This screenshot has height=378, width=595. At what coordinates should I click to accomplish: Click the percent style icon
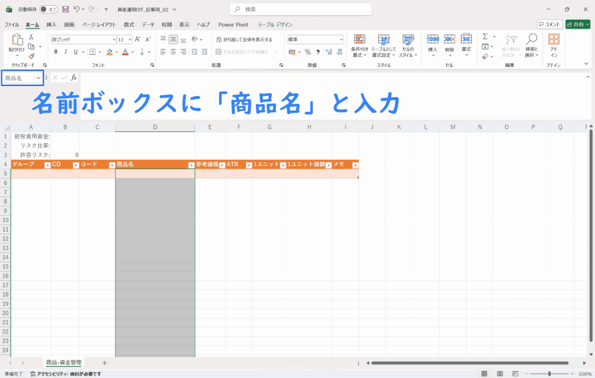coord(308,52)
